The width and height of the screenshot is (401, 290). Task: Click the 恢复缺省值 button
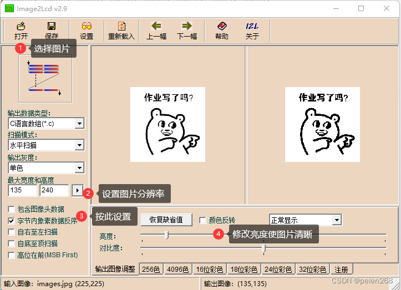coord(166,220)
